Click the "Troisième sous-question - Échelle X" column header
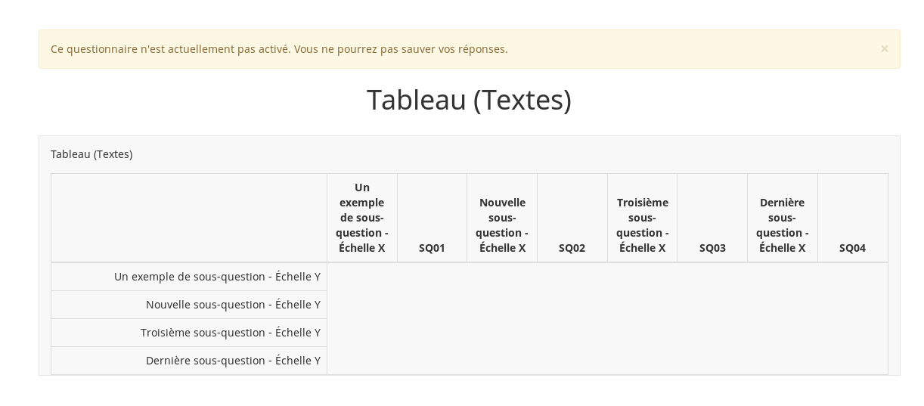Viewport: 924px width, 406px height. 642,225
